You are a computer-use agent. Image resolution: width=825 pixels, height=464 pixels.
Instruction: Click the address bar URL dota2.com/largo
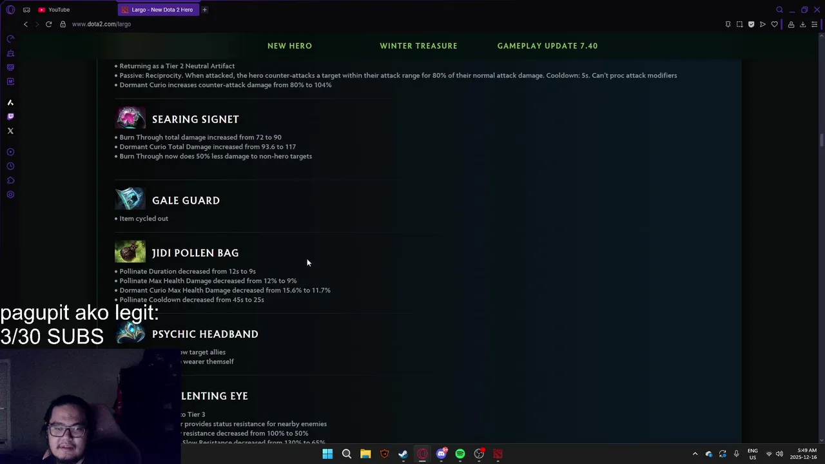click(101, 24)
